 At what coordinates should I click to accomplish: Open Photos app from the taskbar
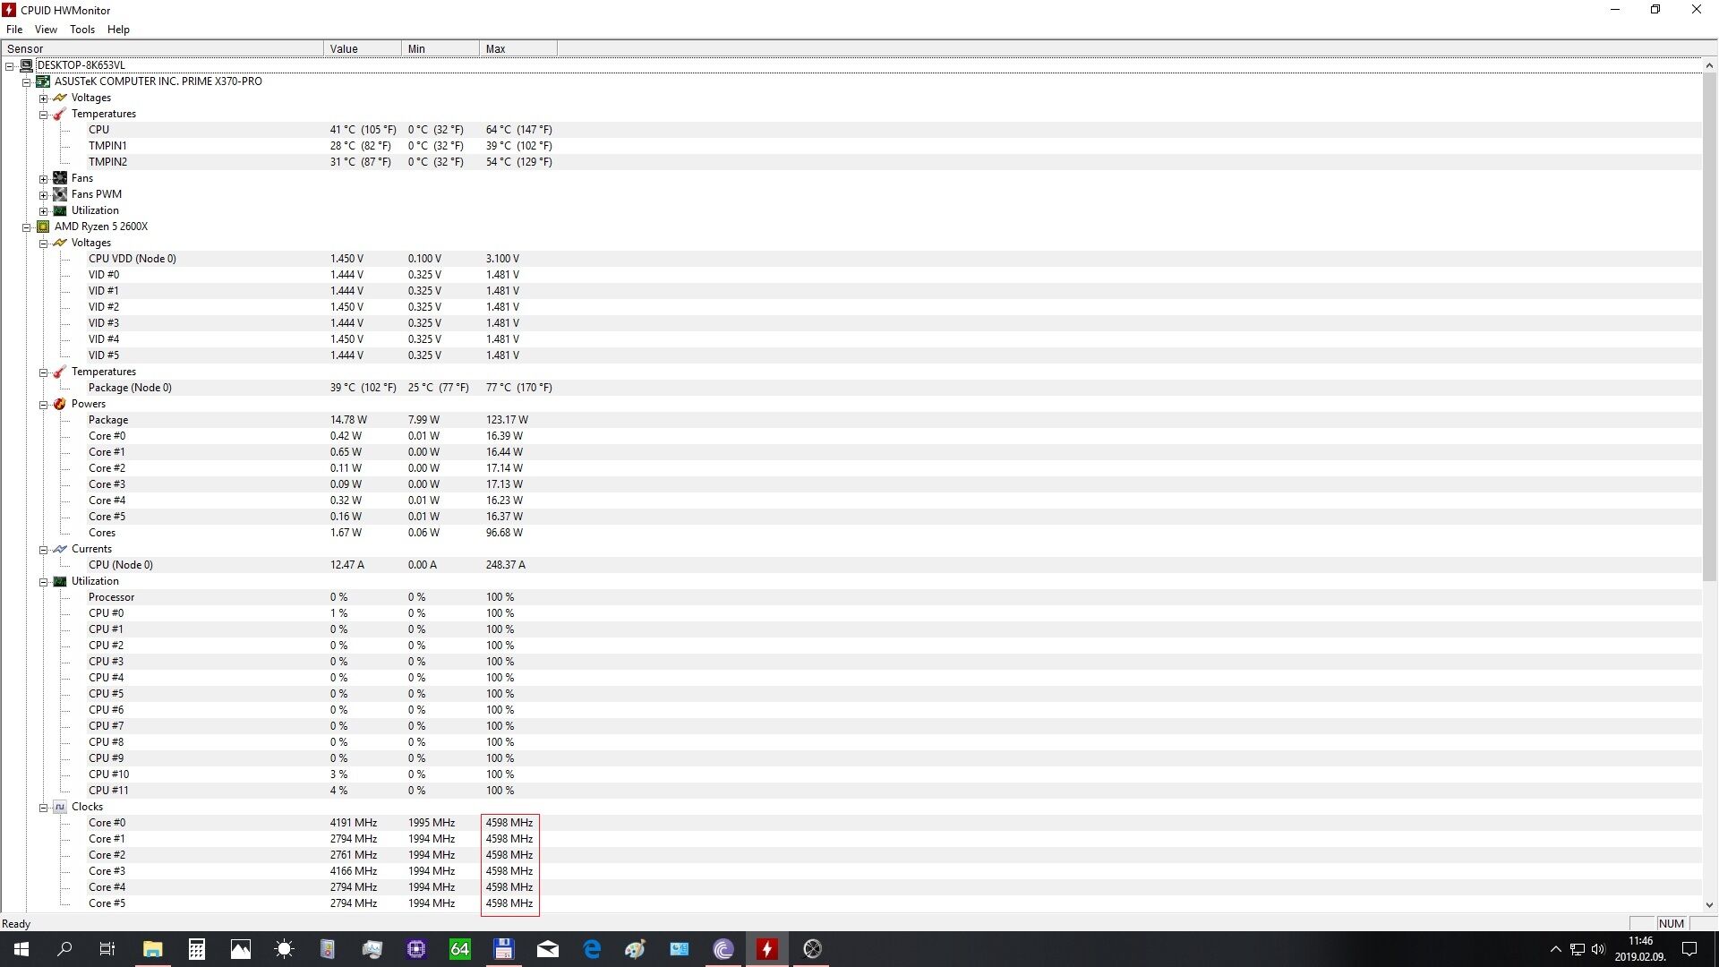(241, 949)
